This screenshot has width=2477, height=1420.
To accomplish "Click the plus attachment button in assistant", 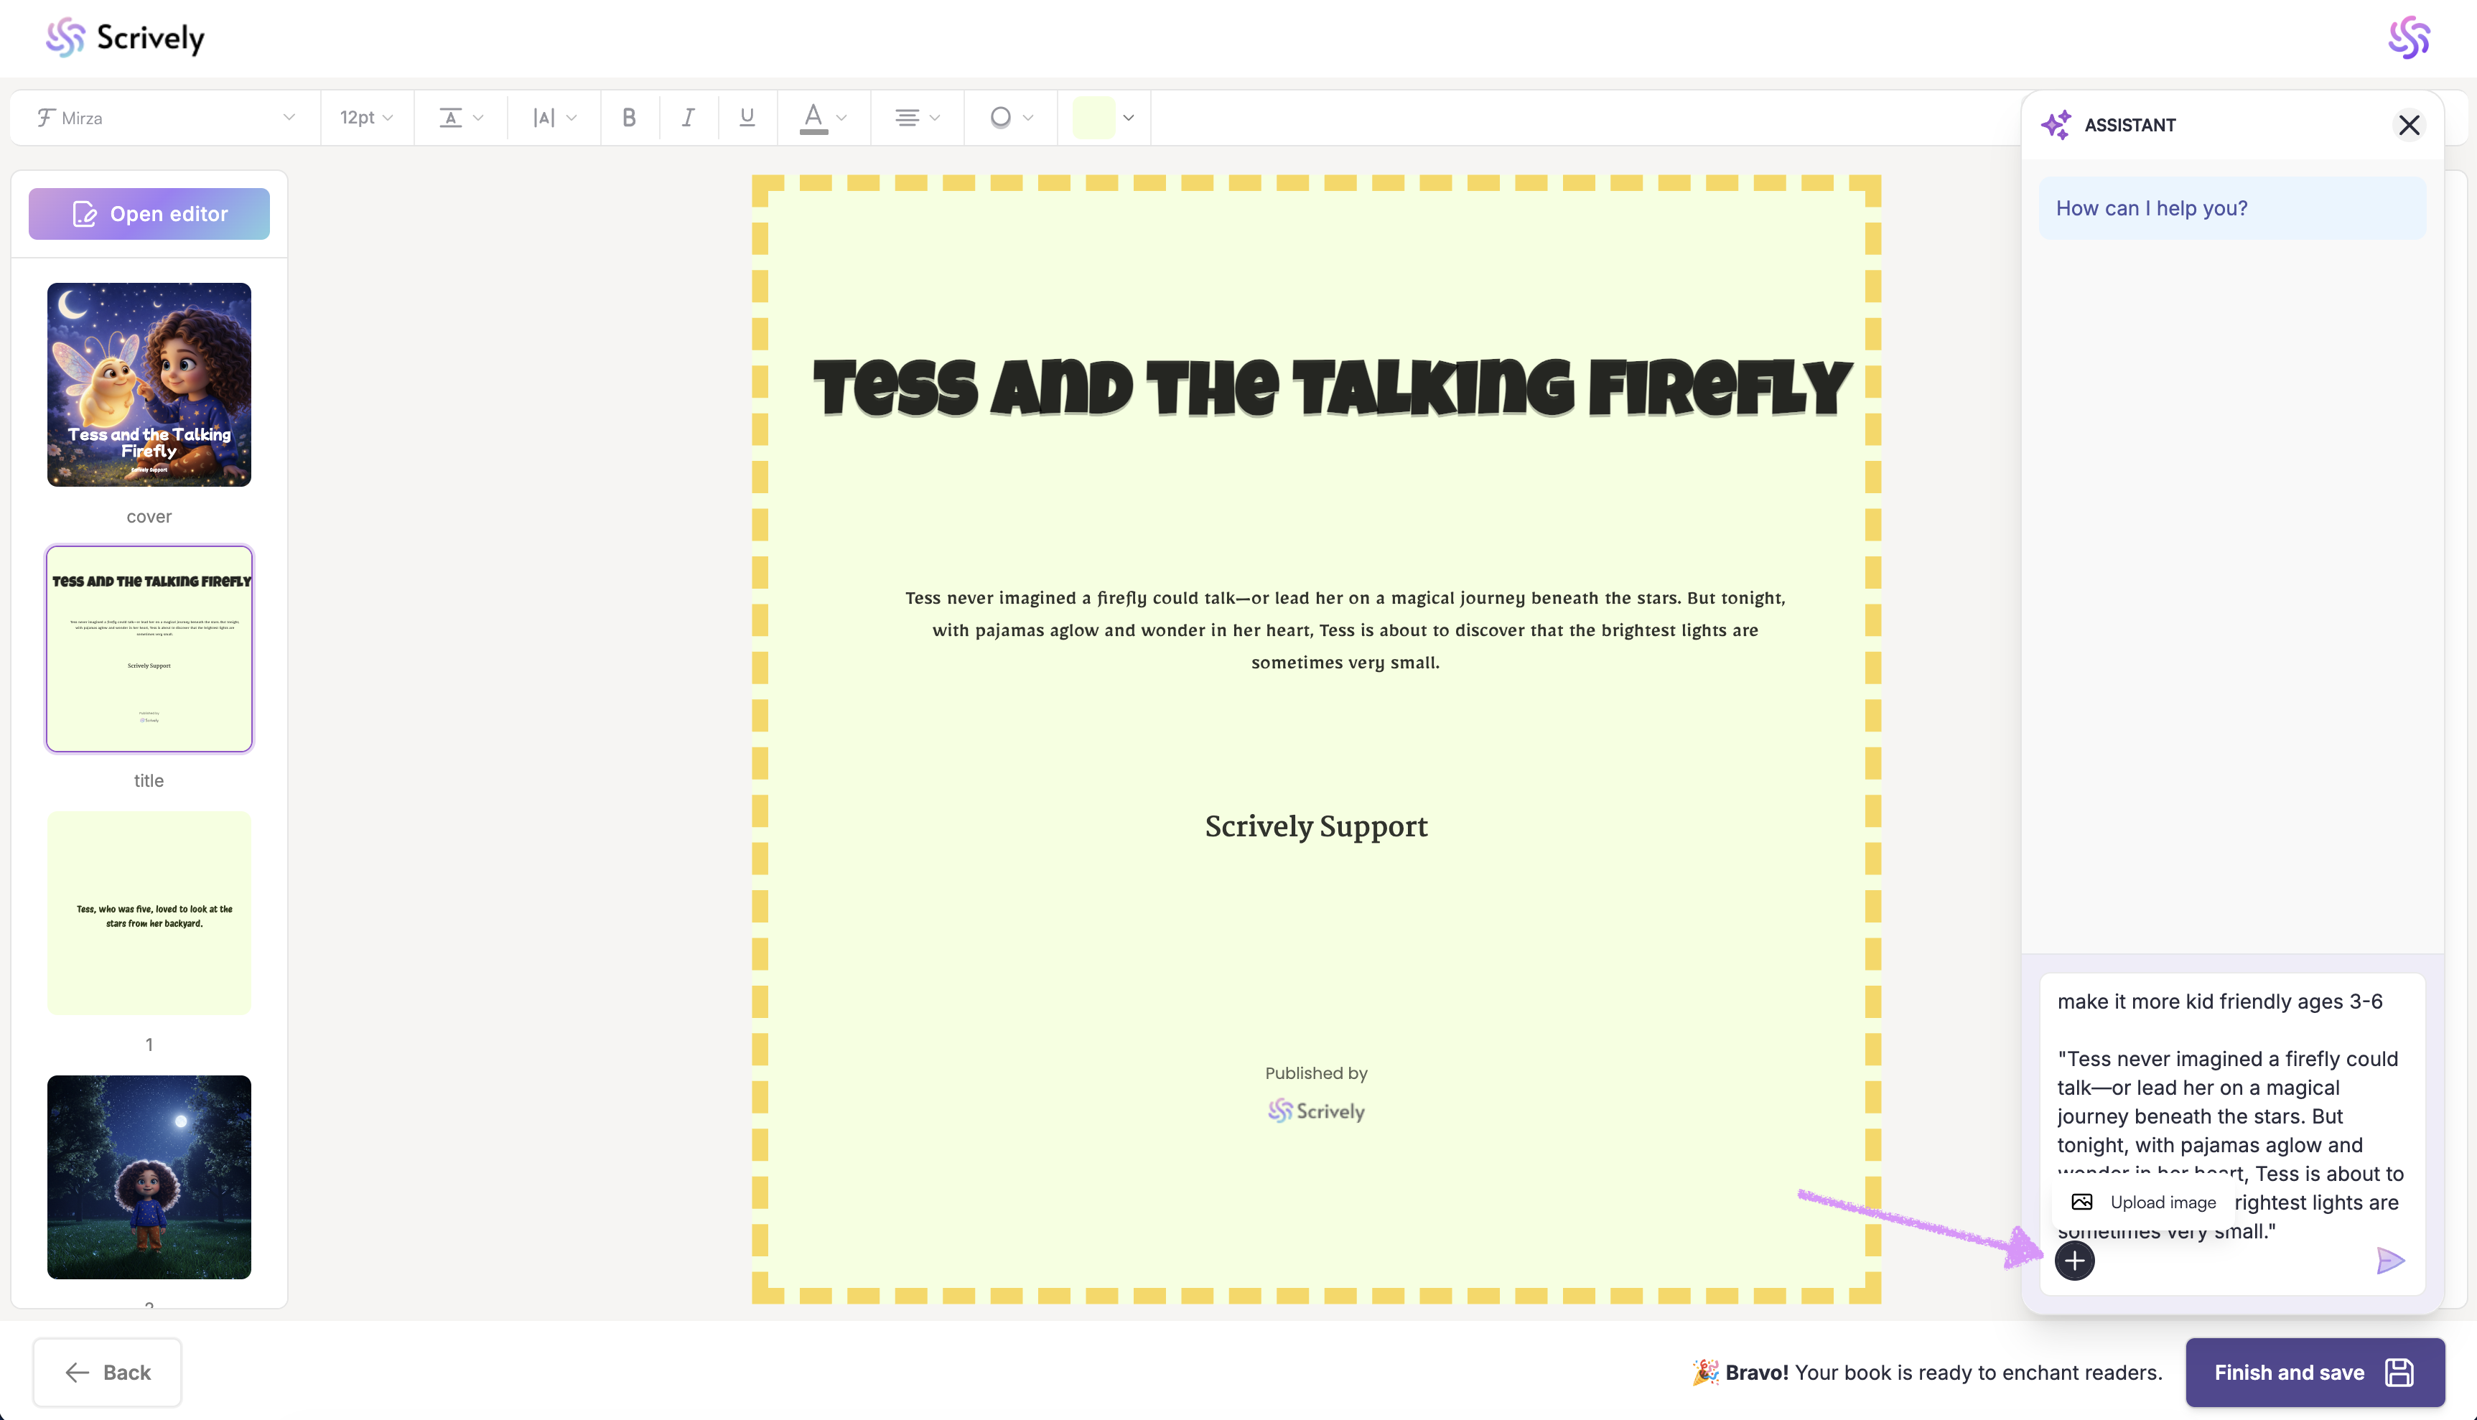I will pyautogui.click(x=2074, y=1261).
